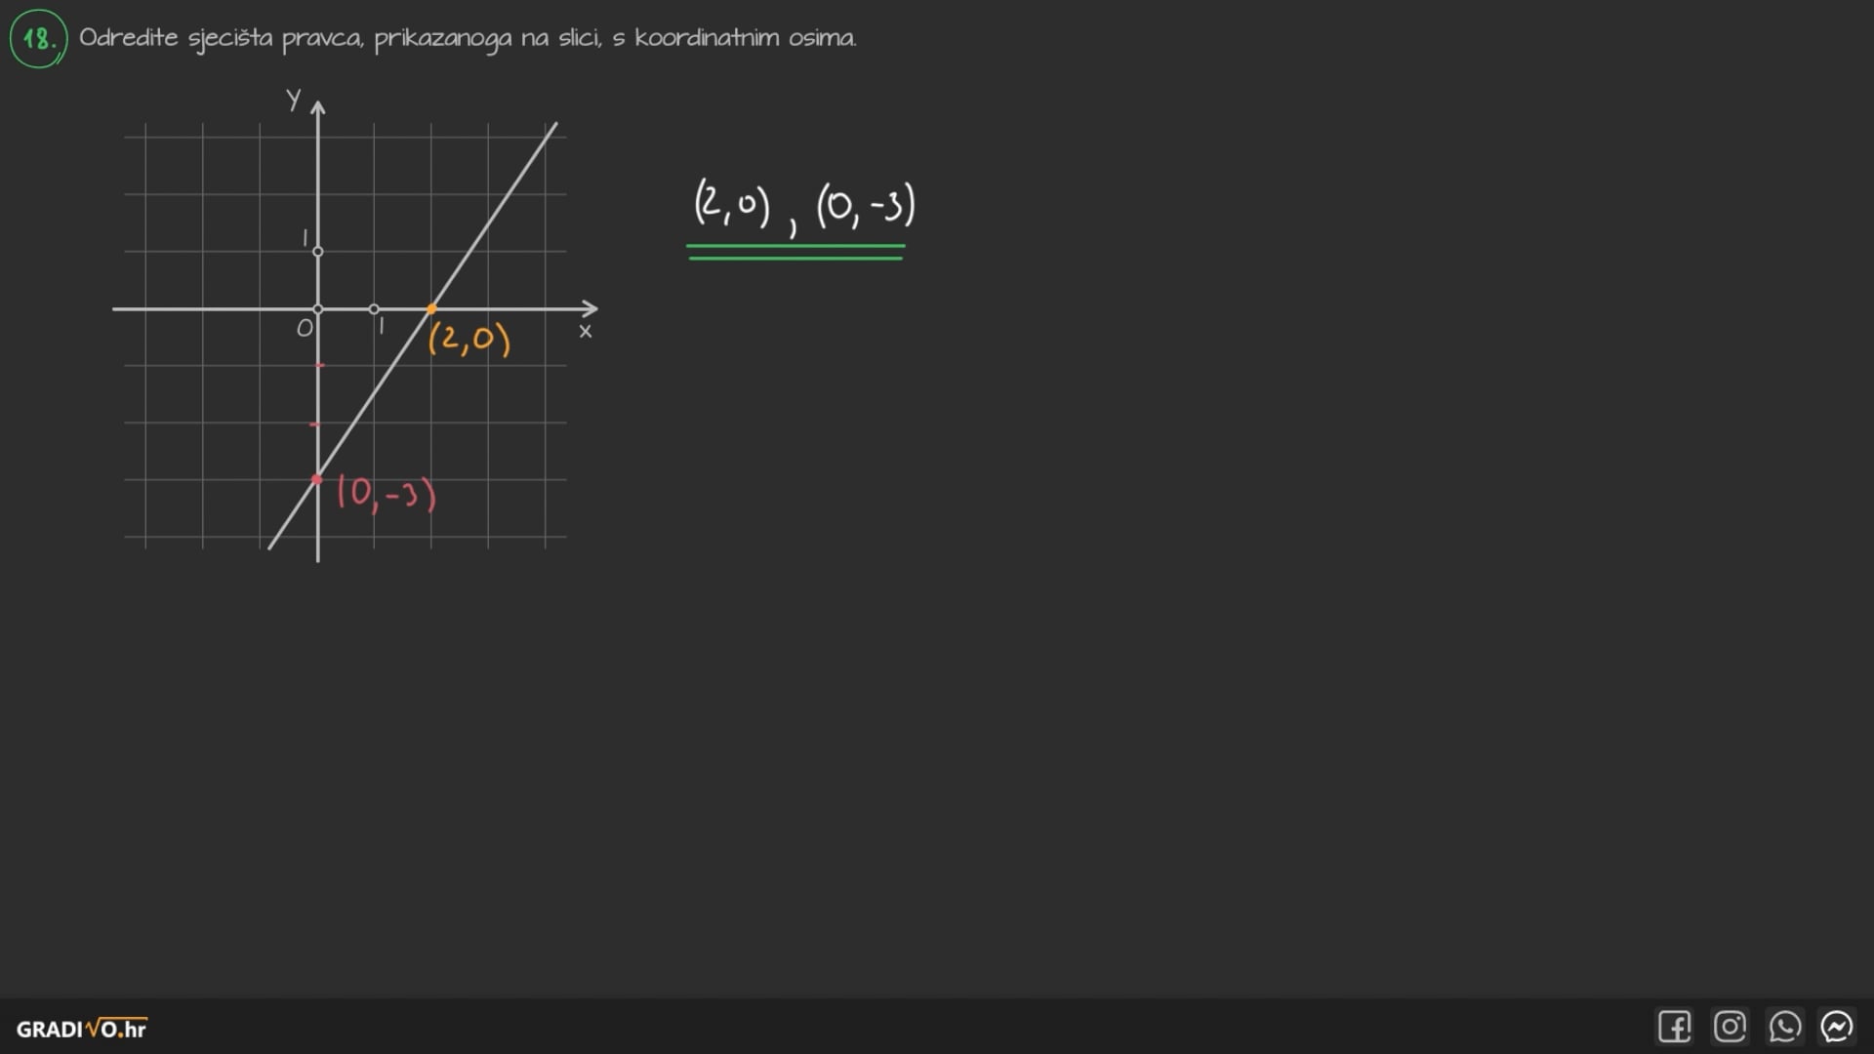Image resolution: width=1874 pixels, height=1054 pixels.
Task: Click the Messenger icon in footer
Action: pos(1837,1027)
